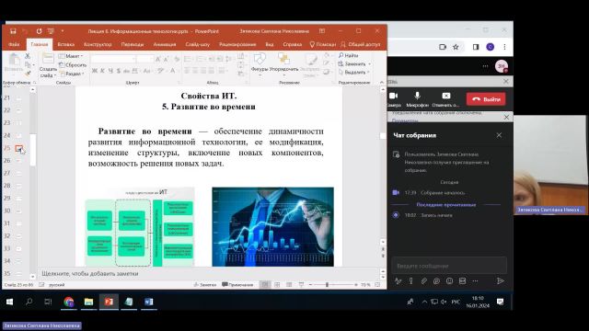Image resolution: width=589 pixels, height=331 pixels.
Task: Open Примечания comments in status bar
Action: click(x=237, y=285)
